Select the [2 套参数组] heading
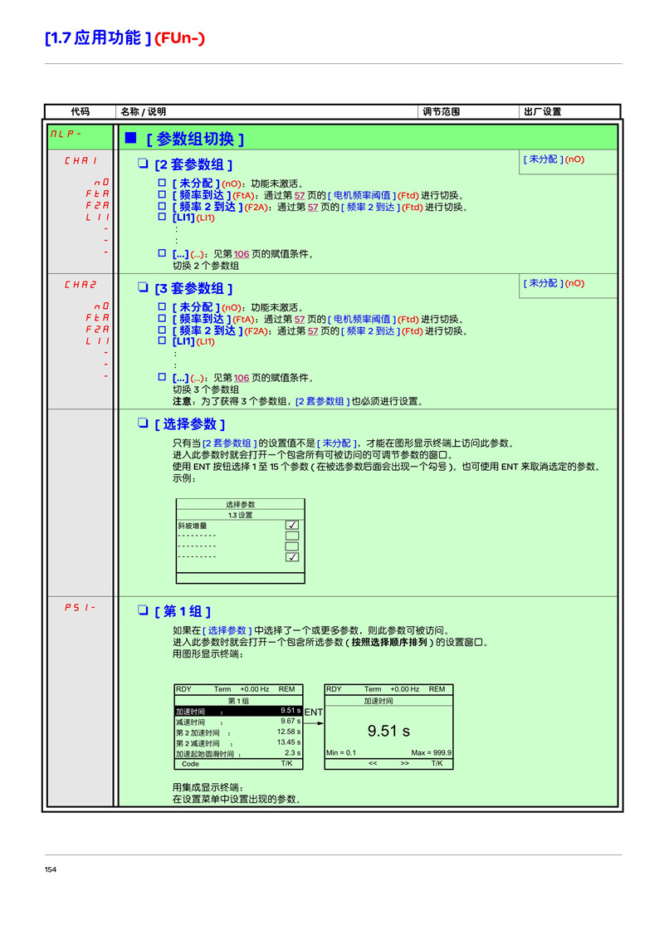664x940 pixels. point(193,165)
